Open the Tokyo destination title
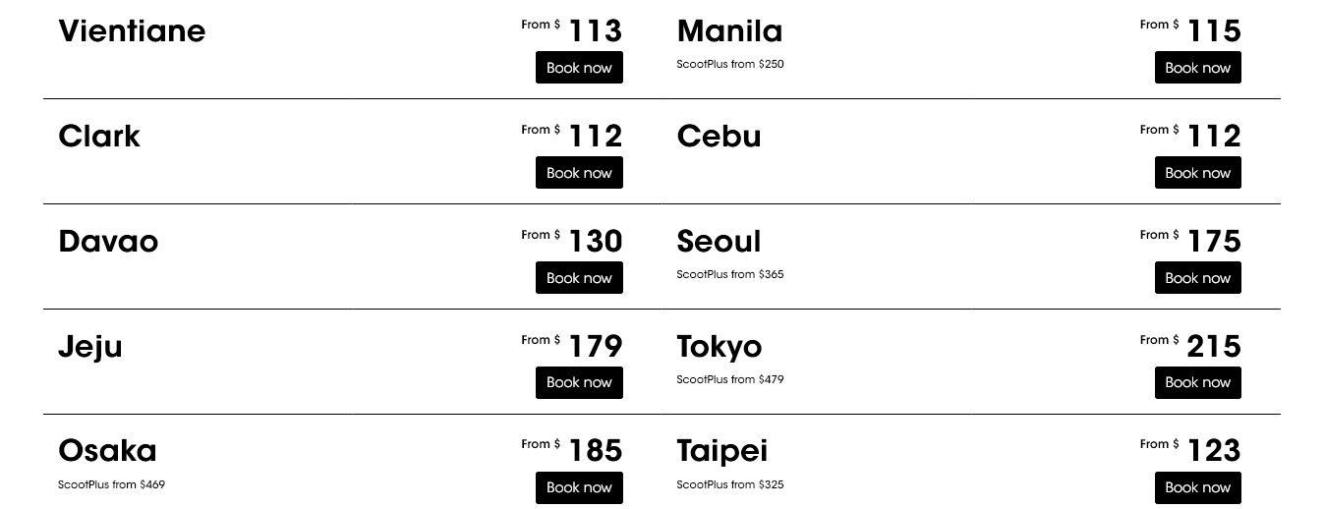 pyautogui.click(x=719, y=346)
